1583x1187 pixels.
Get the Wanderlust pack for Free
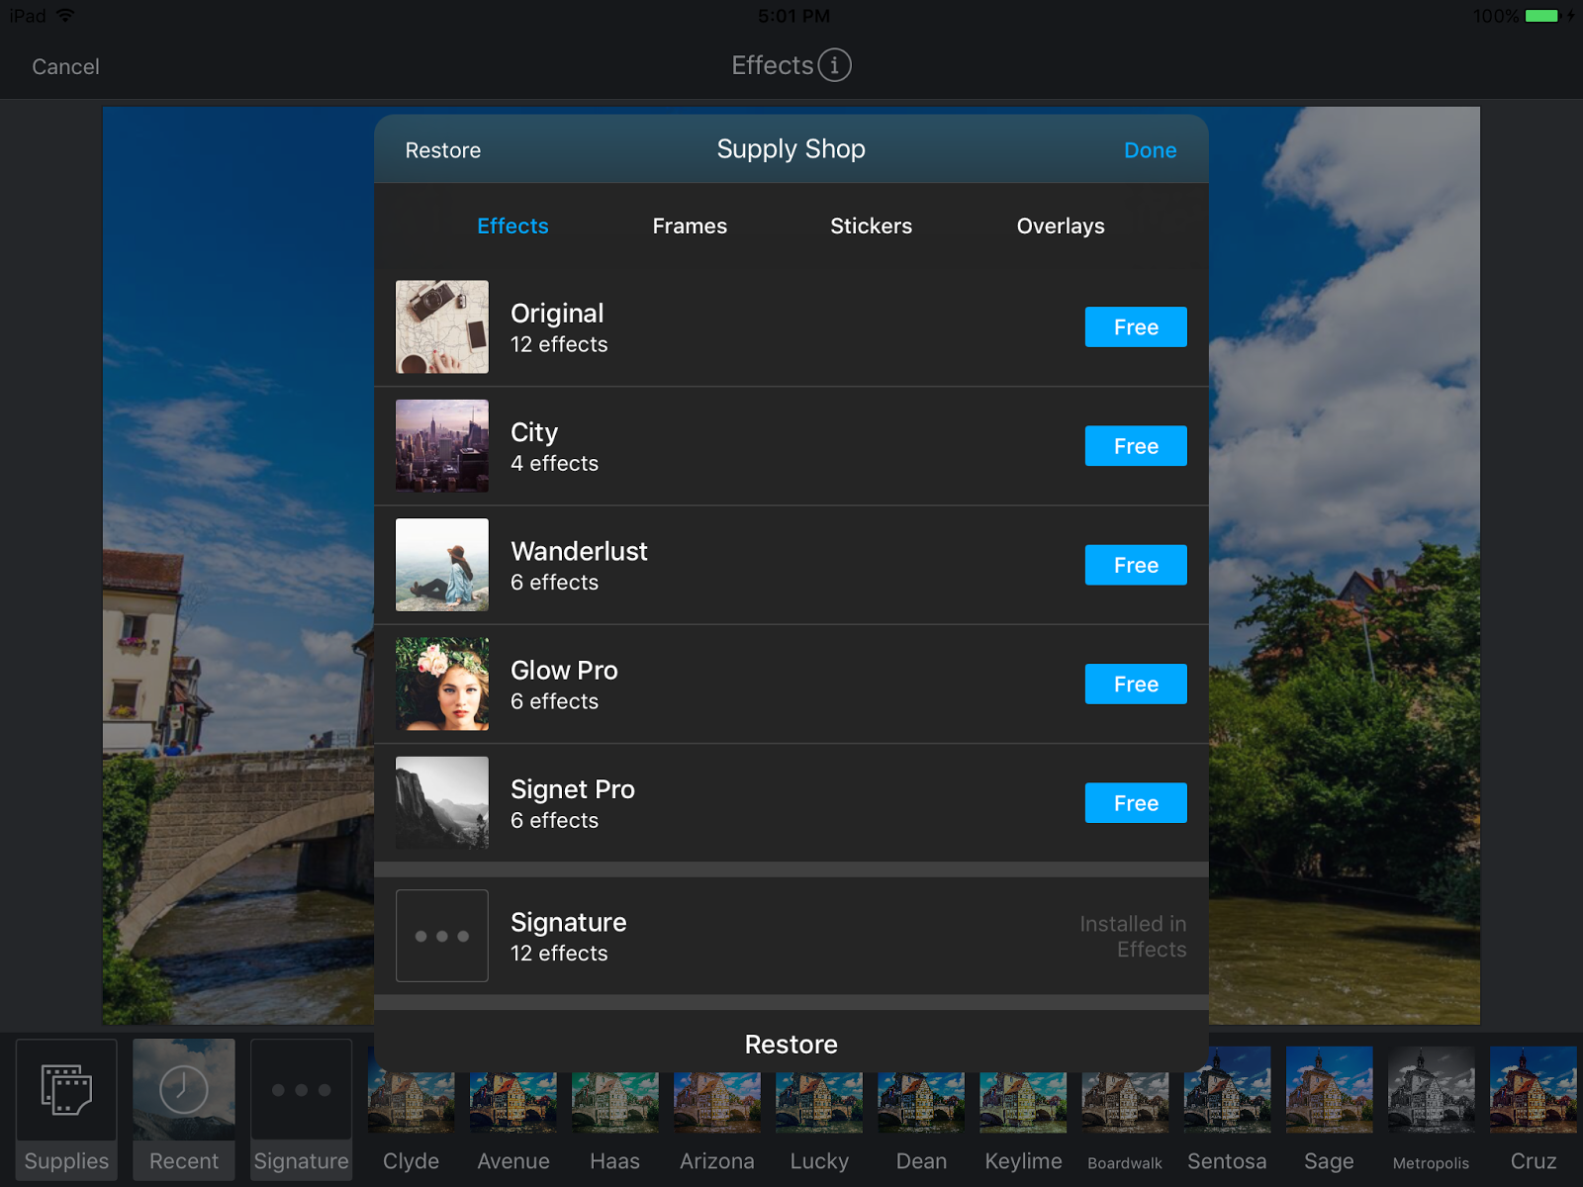click(1135, 565)
